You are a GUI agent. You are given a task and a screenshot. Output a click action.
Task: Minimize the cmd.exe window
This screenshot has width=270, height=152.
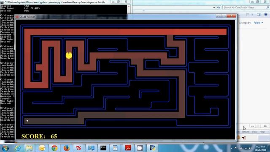click(x=113, y=2)
